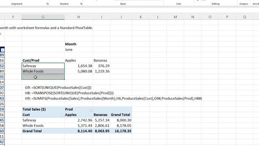The image size is (259, 146).
Task: Click the Cust/Prod header cell
Action: (x=43, y=60)
